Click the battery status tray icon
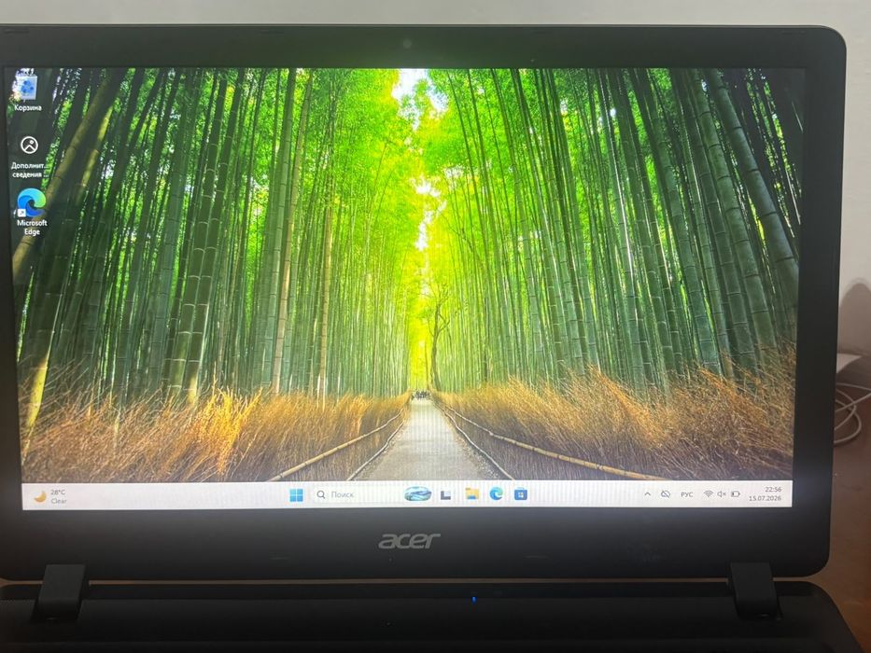Screen dimensions: 871x653 pos(736,493)
